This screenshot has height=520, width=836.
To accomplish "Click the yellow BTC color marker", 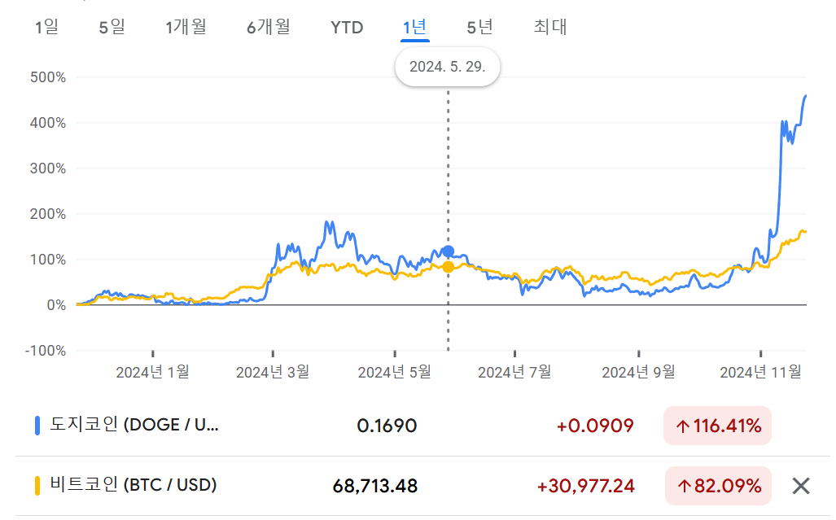I will click(37, 486).
